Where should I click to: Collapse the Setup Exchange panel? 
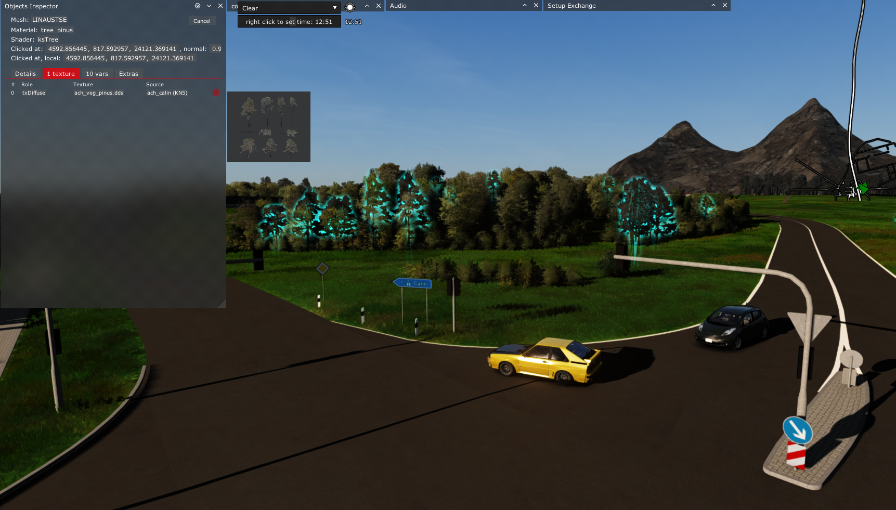(713, 6)
